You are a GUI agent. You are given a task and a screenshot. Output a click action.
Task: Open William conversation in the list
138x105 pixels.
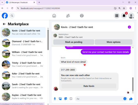pos(23,54)
